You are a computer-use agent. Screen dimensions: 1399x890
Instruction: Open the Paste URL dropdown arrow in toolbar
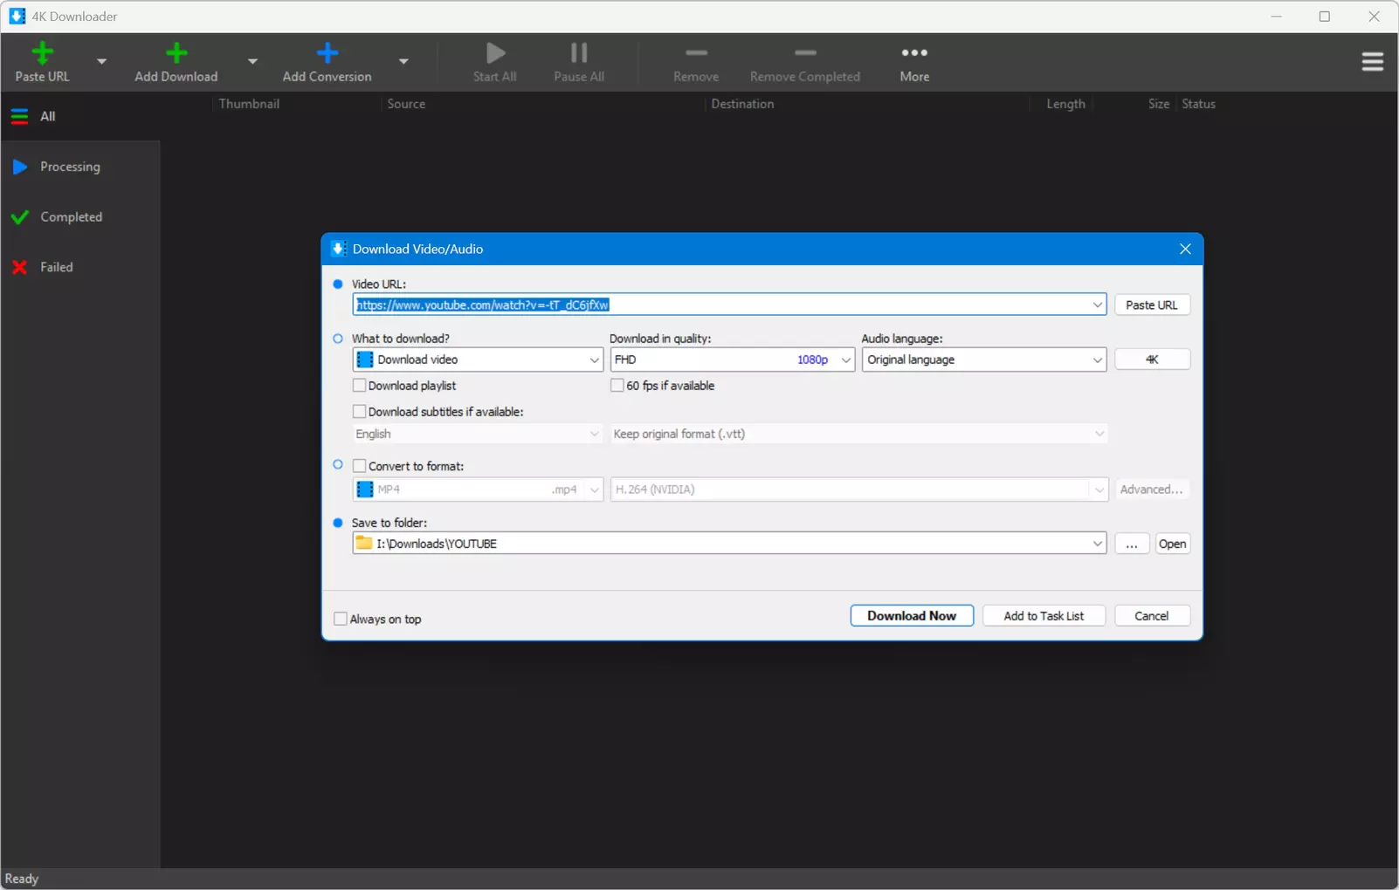click(x=101, y=61)
